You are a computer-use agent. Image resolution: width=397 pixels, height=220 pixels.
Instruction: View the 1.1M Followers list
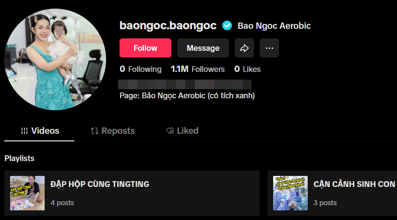coord(197,69)
